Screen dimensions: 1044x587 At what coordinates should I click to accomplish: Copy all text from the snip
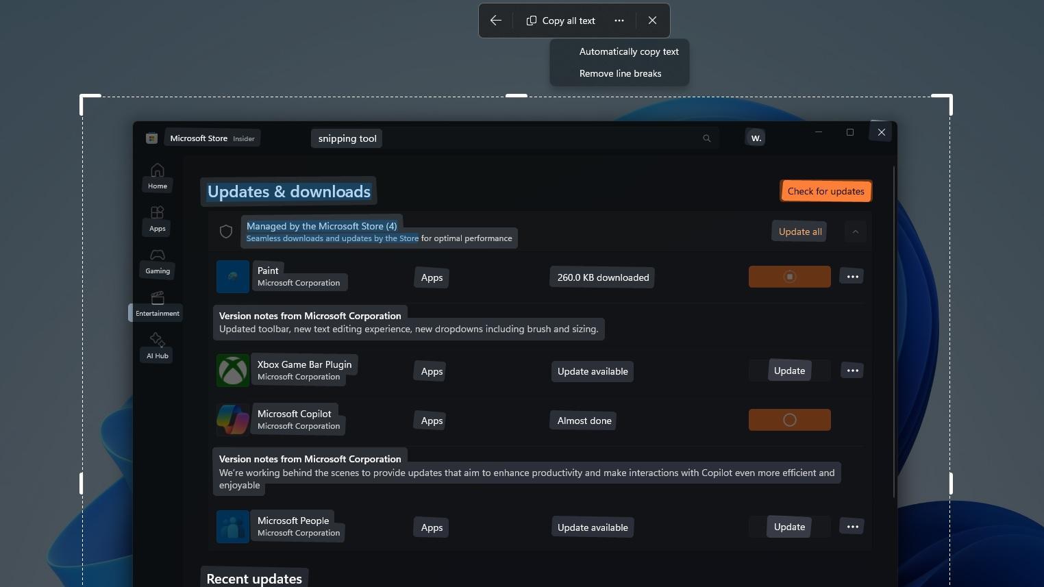pyautogui.click(x=561, y=21)
